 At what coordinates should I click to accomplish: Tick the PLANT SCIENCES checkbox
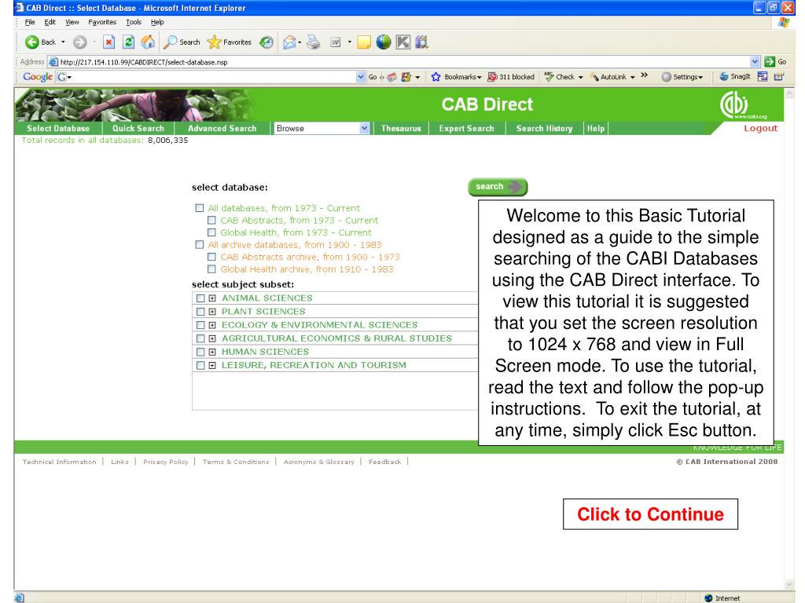click(x=200, y=312)
